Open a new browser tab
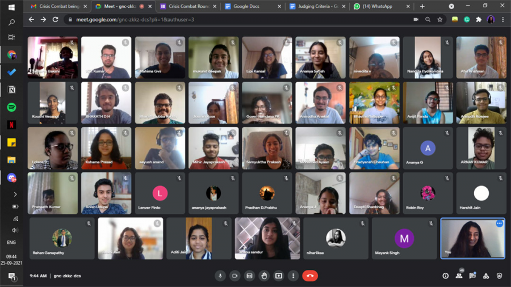 (x=422, y=6)
